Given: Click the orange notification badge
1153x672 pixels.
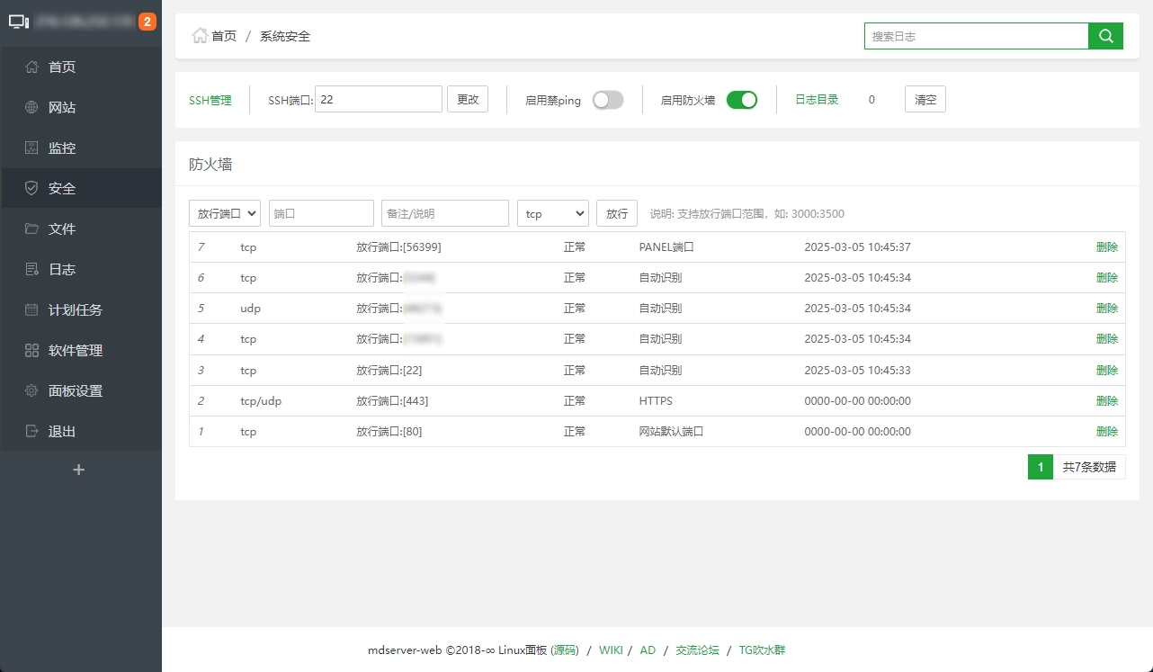Looking at the screenshot, I should (x=147, y=22).
